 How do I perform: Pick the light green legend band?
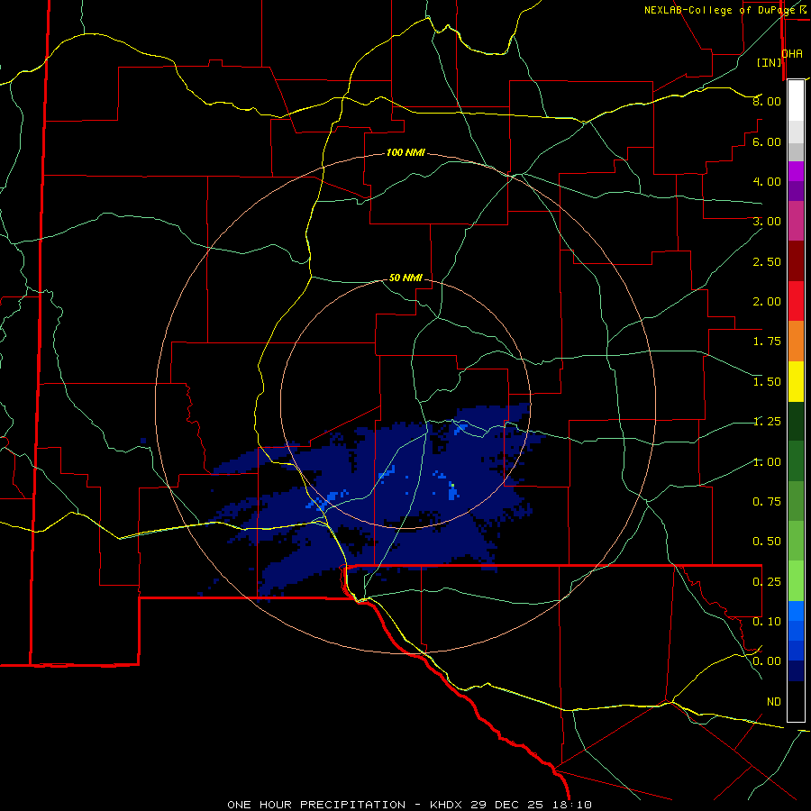point(796,581)
